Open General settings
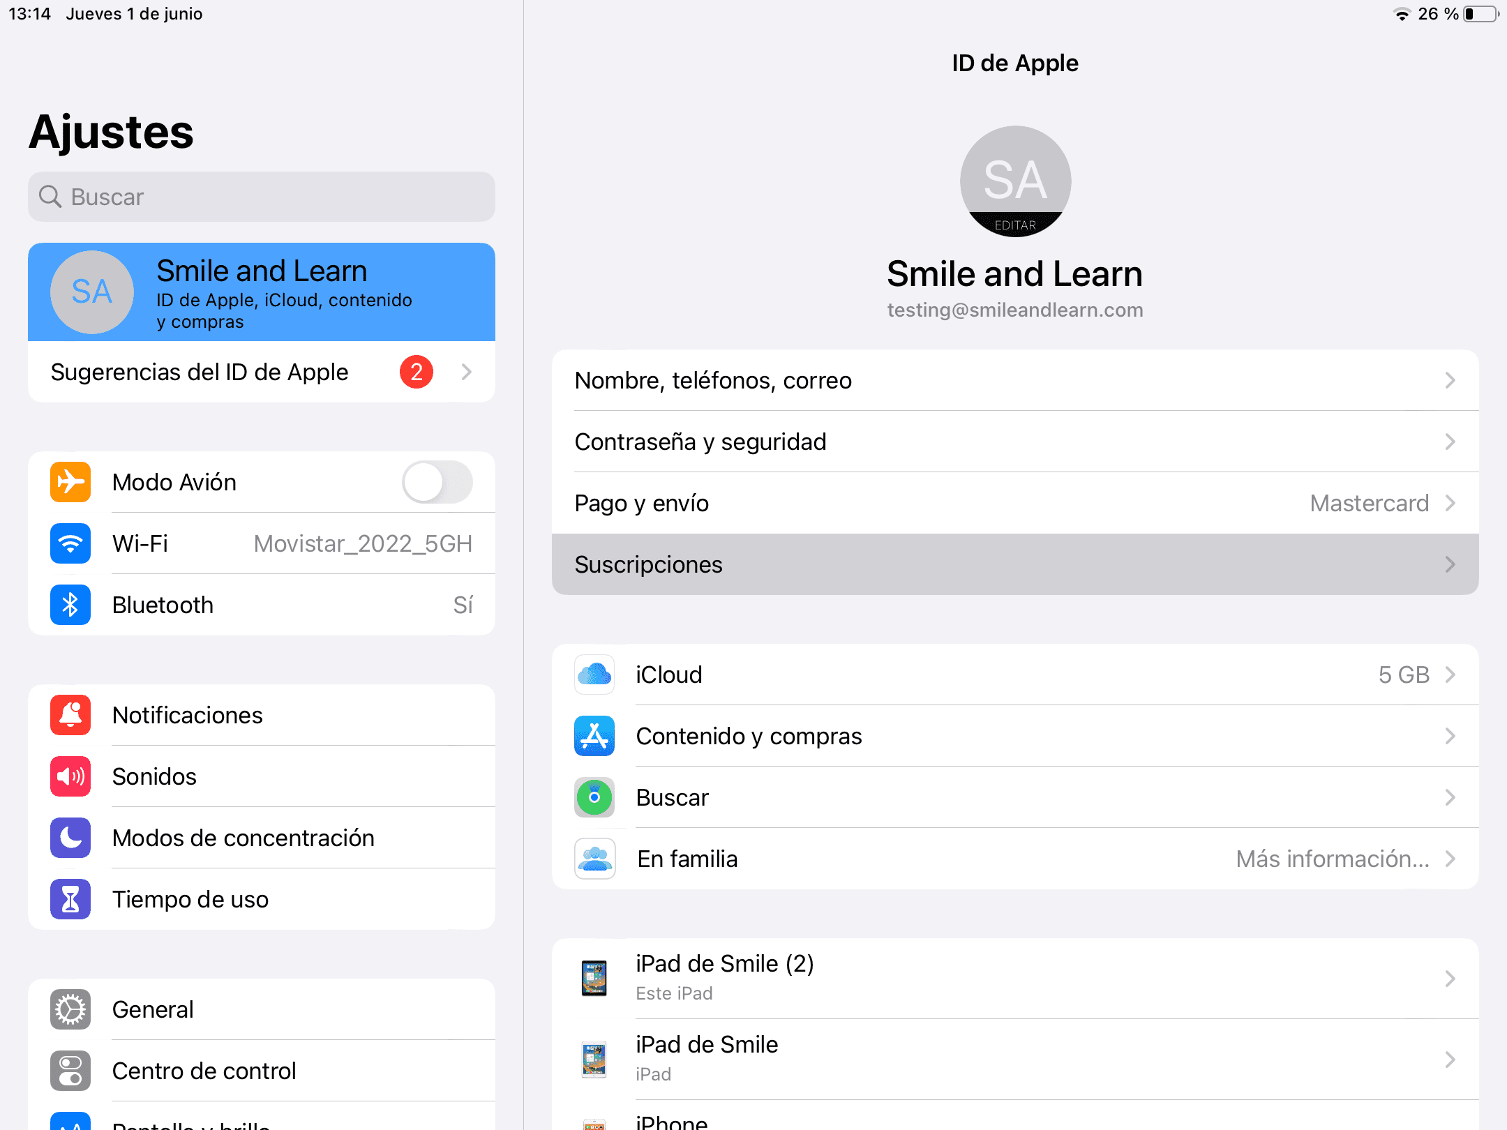The image size is (1507, 1130). pyautogui.click(x=262, y=1009)
